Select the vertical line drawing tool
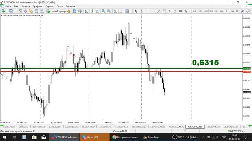Screen dimensions: 252x141 148,11
